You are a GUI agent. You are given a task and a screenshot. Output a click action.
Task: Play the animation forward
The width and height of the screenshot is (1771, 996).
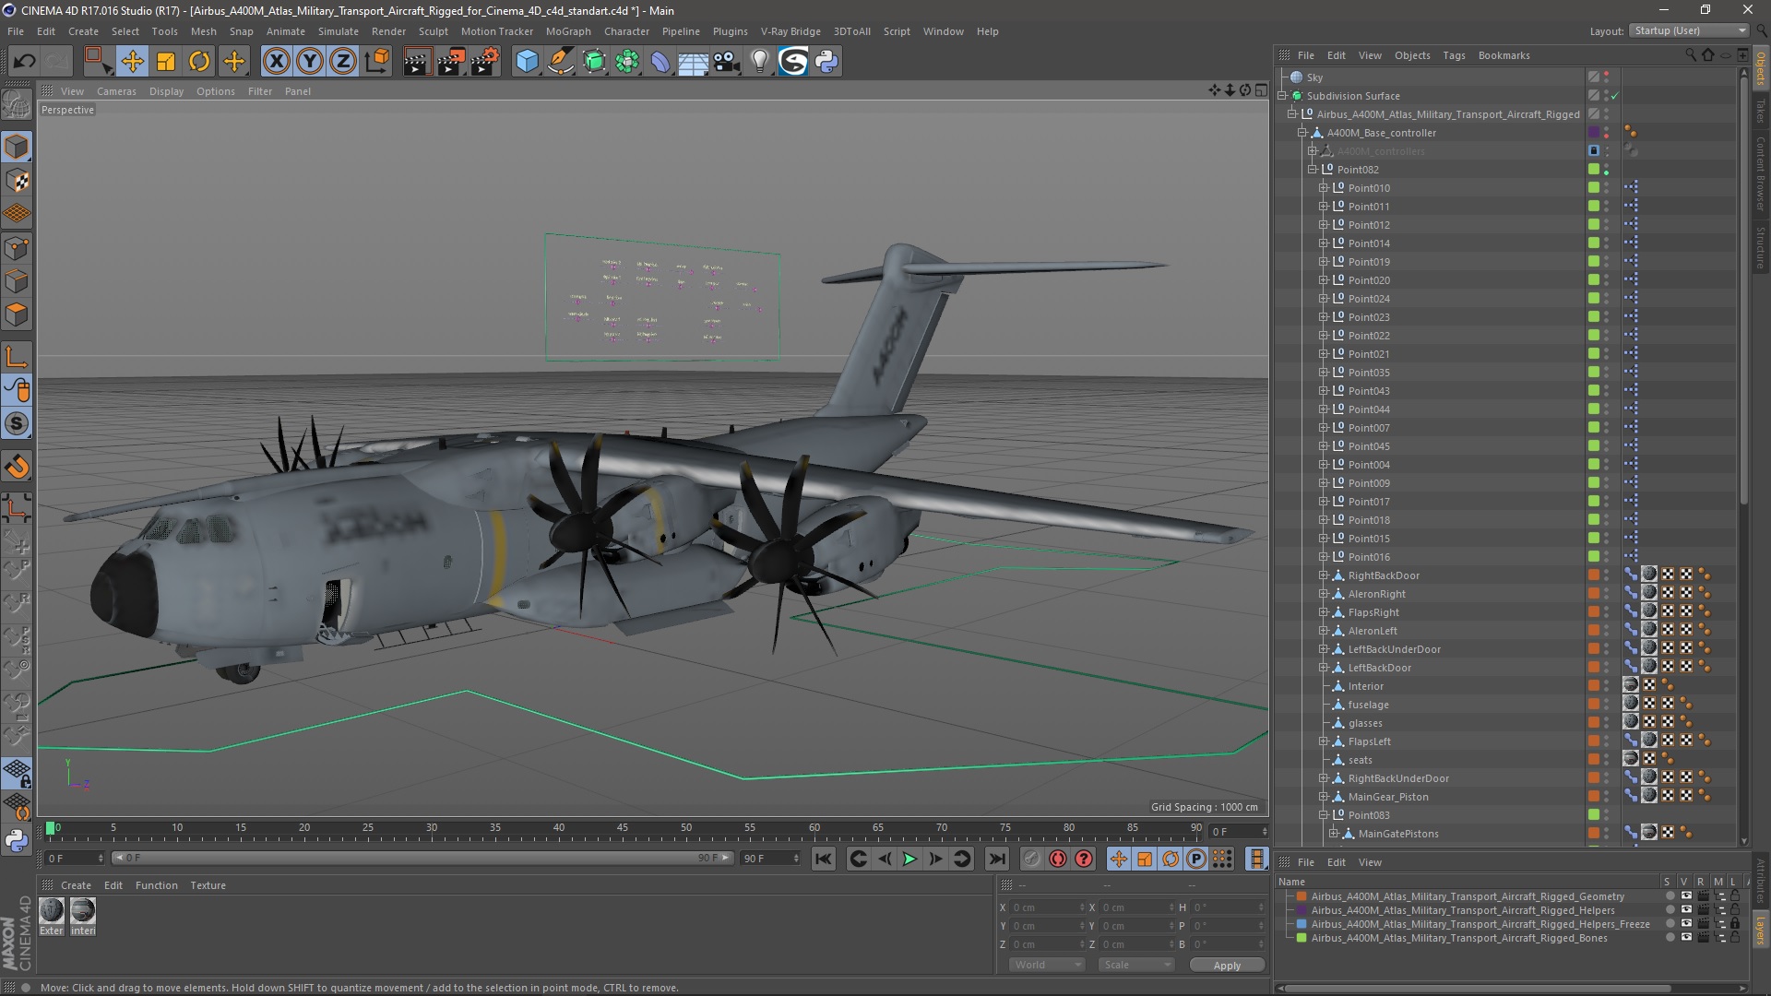pos(909,859)
